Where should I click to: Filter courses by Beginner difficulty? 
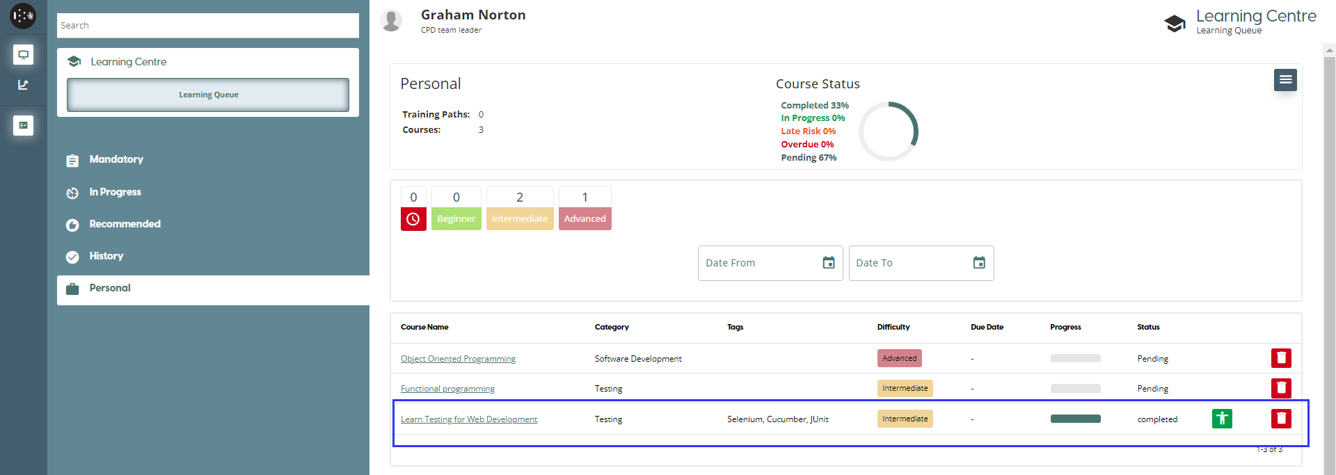pos(456,218)
